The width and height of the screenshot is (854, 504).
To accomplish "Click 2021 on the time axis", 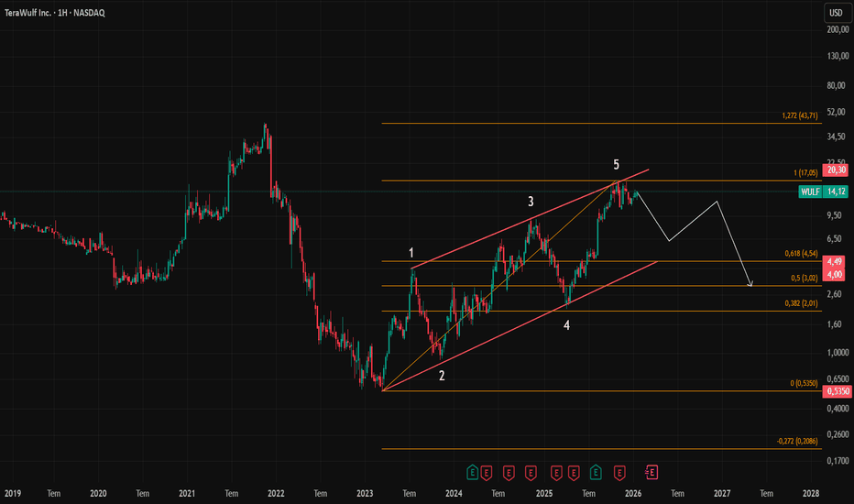I will pyautogui.click(x=187, y=493).
